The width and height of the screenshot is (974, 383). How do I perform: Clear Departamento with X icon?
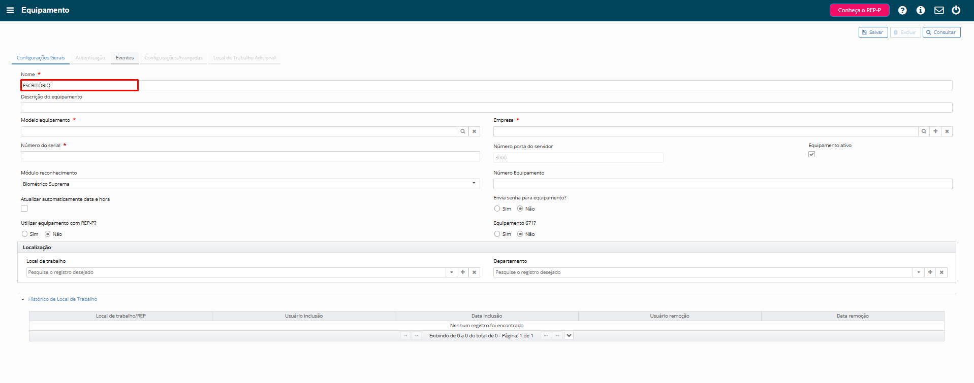[x=942, y=272]
